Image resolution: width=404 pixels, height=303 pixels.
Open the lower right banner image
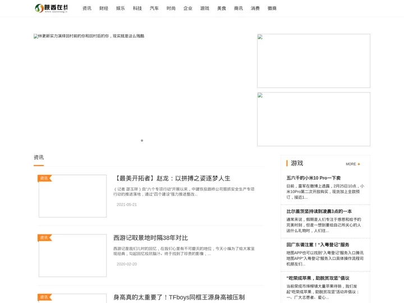[314, 119]
